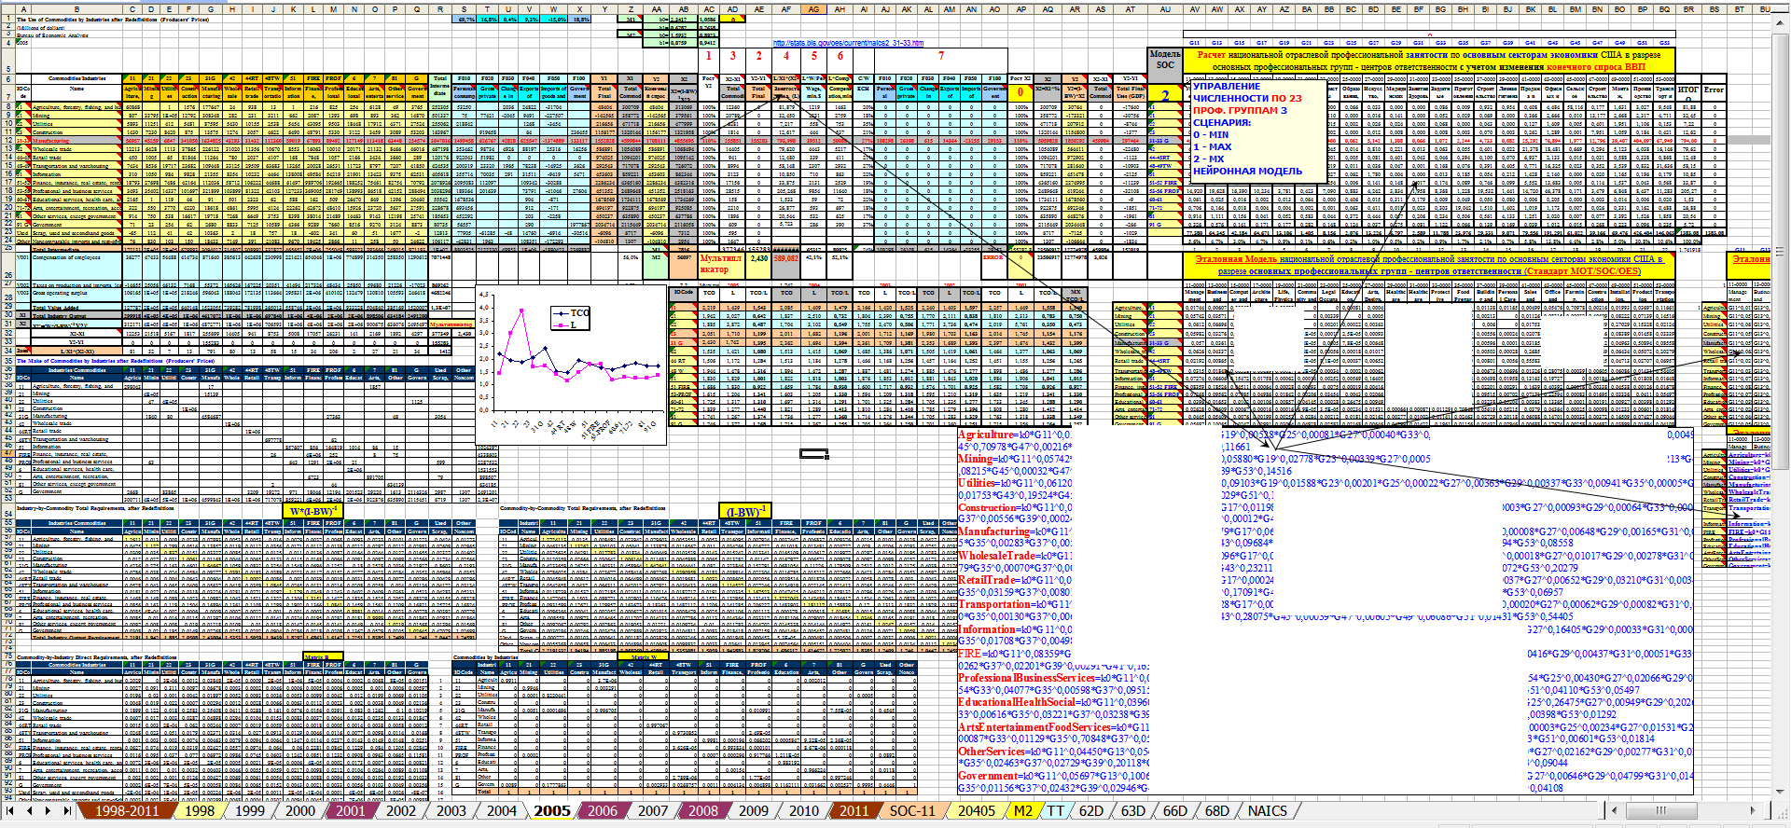The width and height of the screenshot is (1791, 828).
Task: Open the yellow M2 sheet tab
Action: [1023, 811]
